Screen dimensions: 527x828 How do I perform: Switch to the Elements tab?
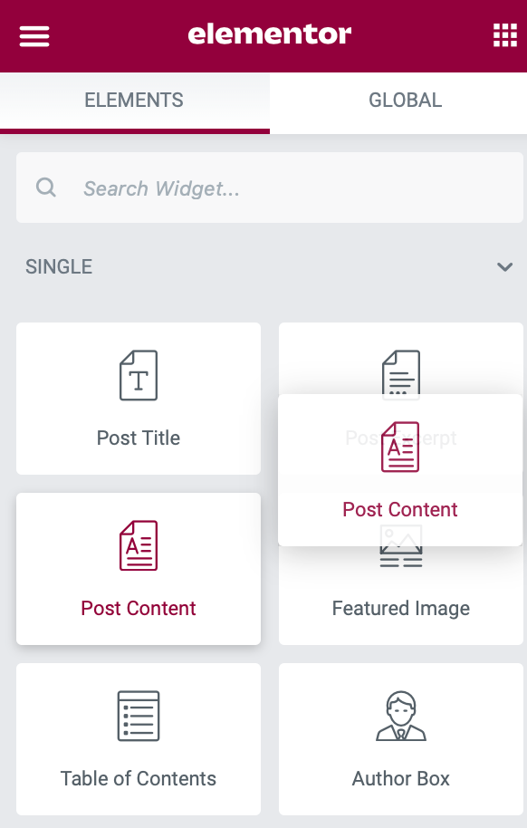click(x=135, y=101)
